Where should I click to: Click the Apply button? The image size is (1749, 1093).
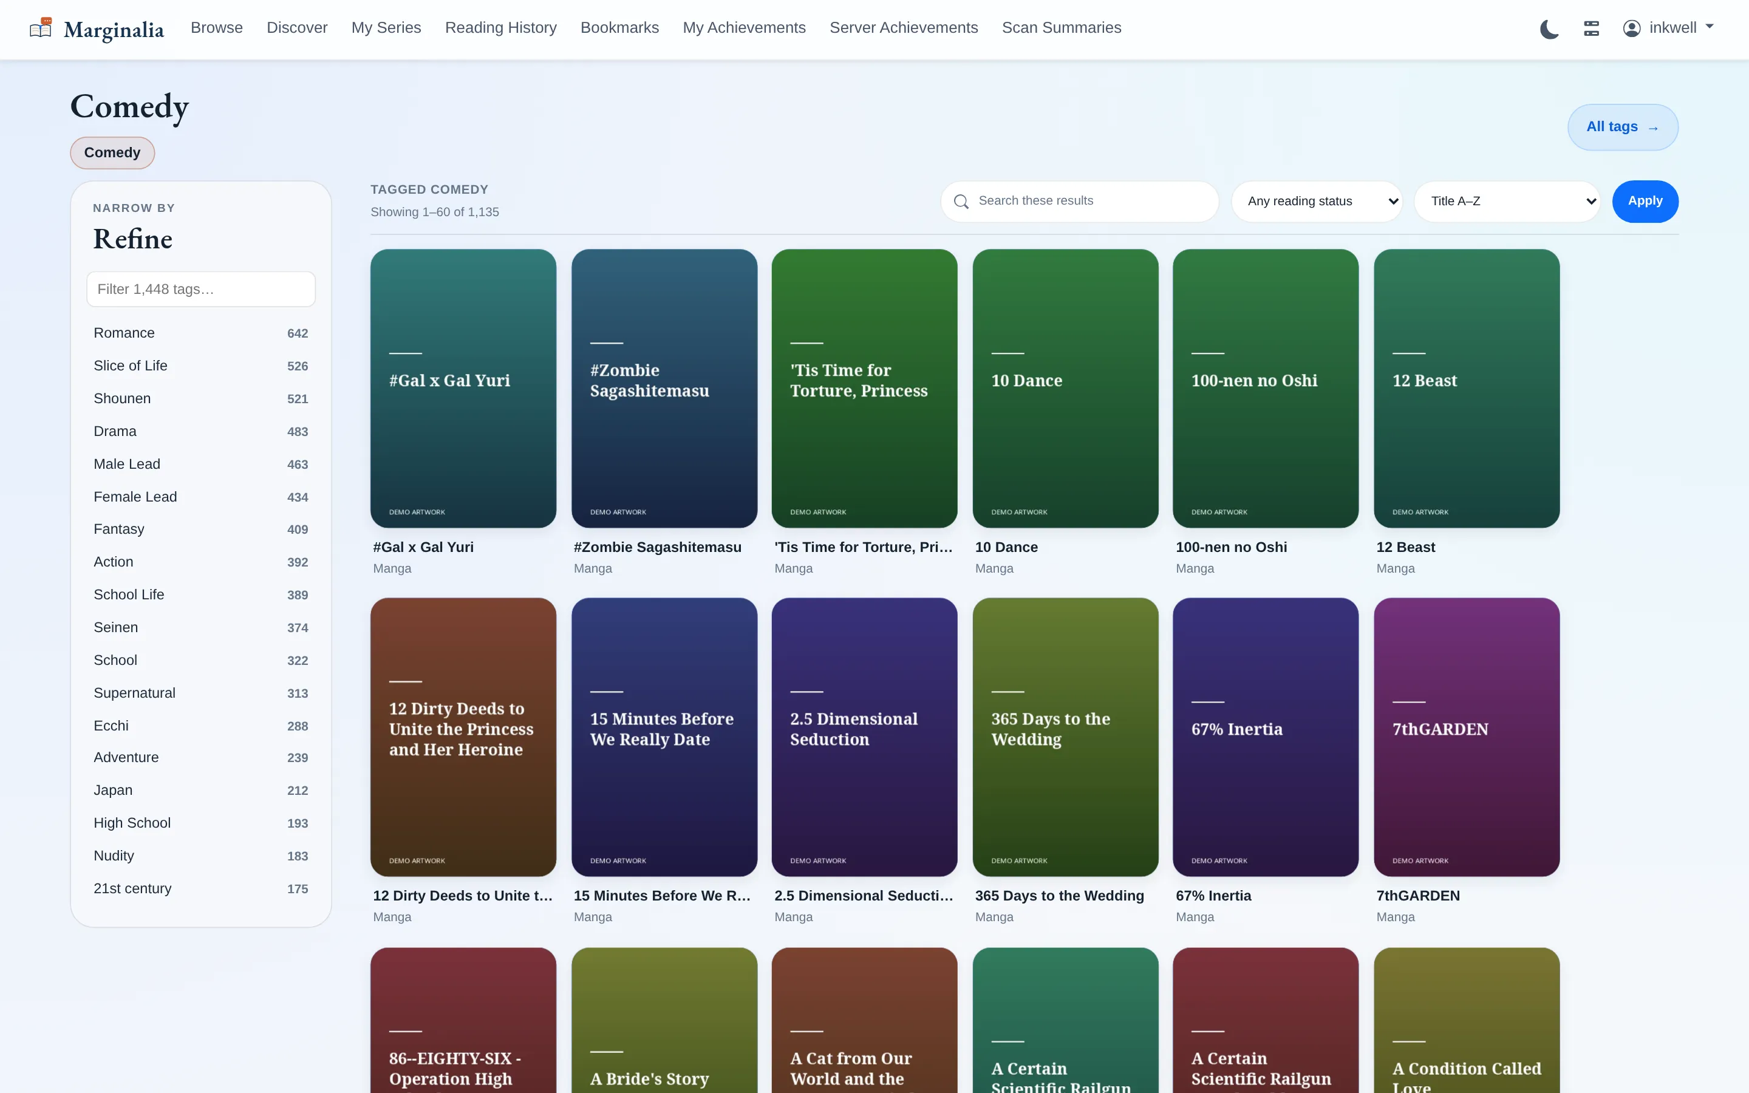coord(1645,202)
